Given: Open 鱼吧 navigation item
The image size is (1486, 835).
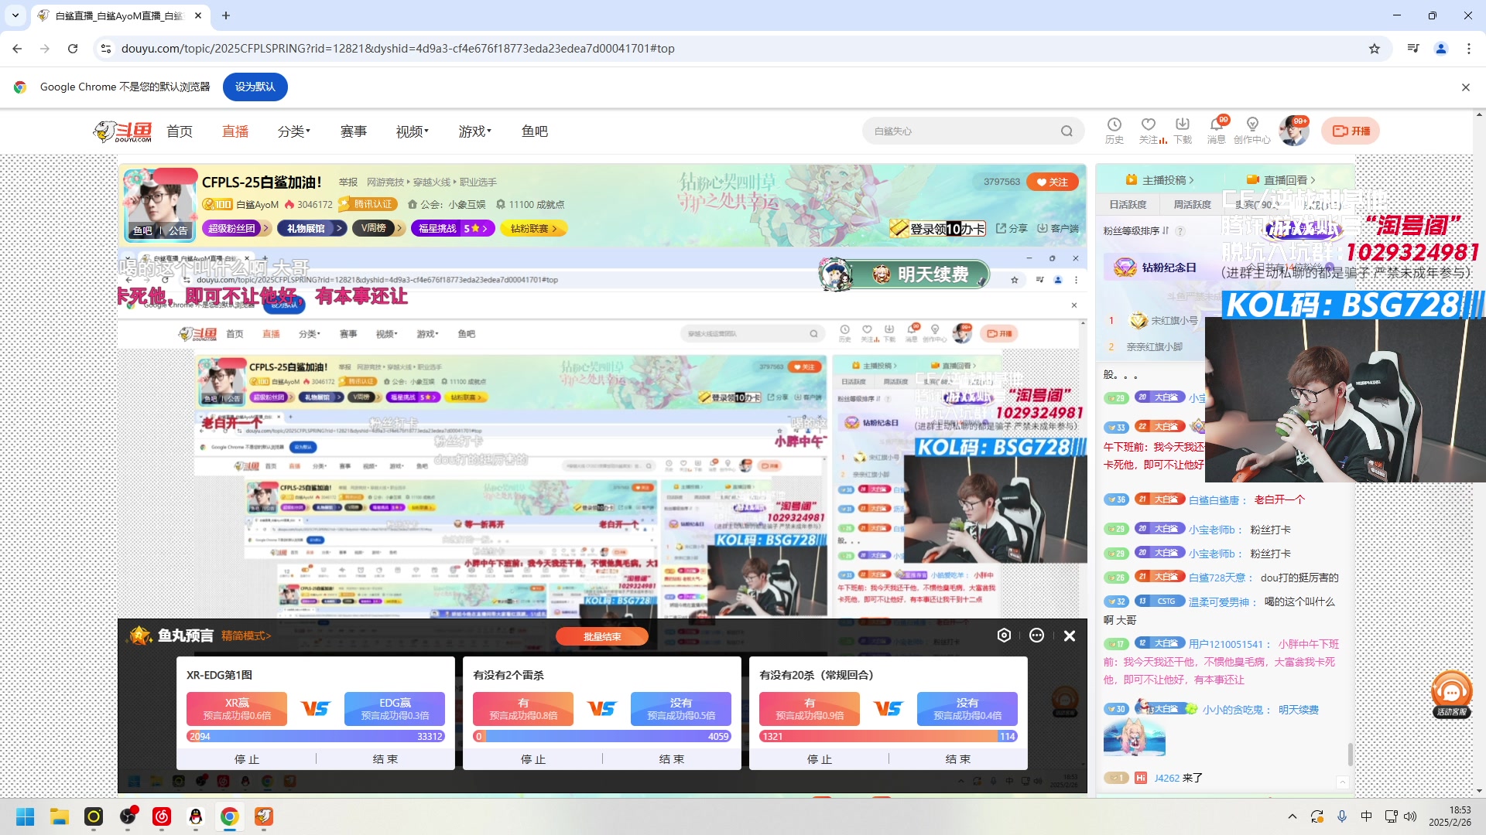Looking at the screenshot, I should point(535,131).
